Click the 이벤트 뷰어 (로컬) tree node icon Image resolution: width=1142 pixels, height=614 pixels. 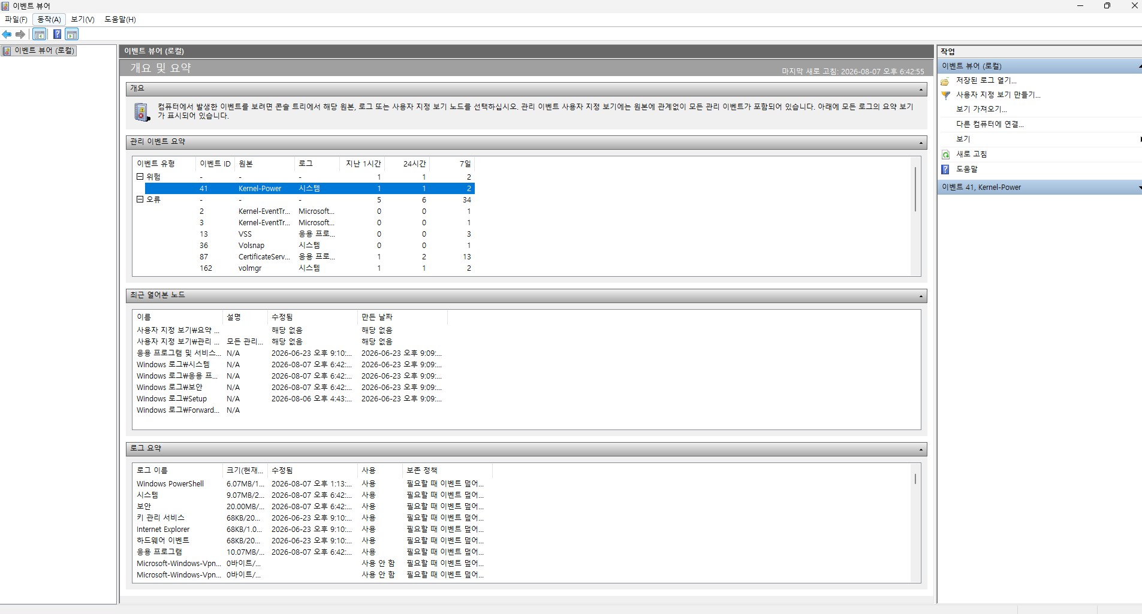pos(7,51)
